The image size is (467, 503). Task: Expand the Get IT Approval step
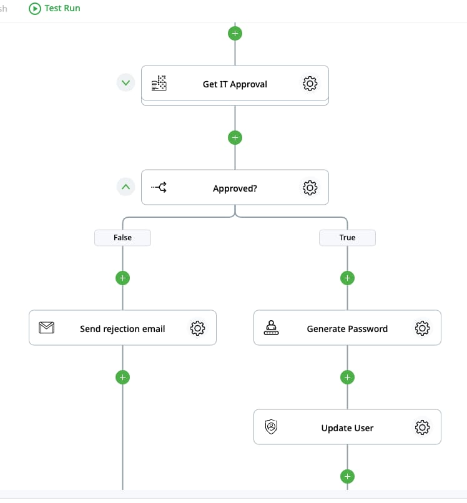click(x=126, y=82)
